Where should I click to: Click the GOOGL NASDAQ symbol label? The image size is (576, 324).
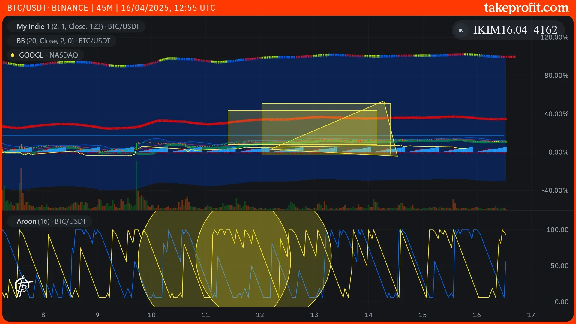coord(48,55)
